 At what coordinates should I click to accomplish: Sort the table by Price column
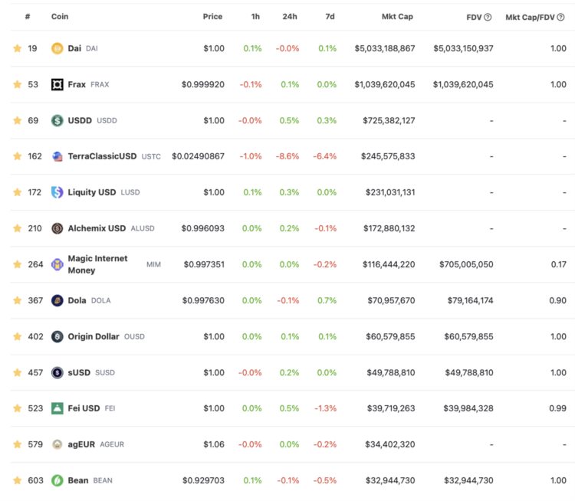(212, 17)
